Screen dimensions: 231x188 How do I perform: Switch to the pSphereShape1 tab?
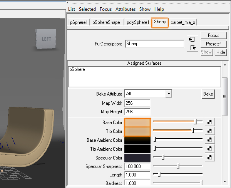[x=107, y=22]
